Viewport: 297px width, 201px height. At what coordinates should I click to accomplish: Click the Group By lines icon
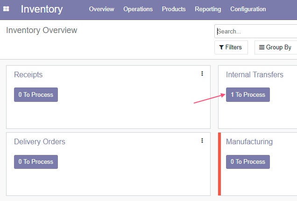point(262,47)
